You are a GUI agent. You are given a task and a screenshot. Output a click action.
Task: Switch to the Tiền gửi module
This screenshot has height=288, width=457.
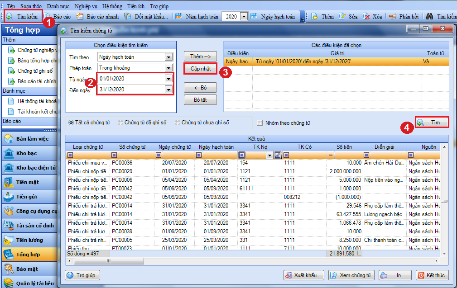click(x=29, y=197)
